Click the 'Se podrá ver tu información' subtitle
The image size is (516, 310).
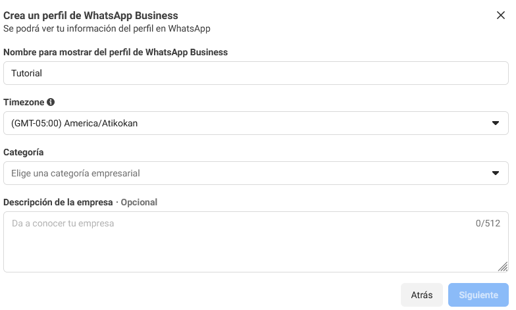(107, 28)
